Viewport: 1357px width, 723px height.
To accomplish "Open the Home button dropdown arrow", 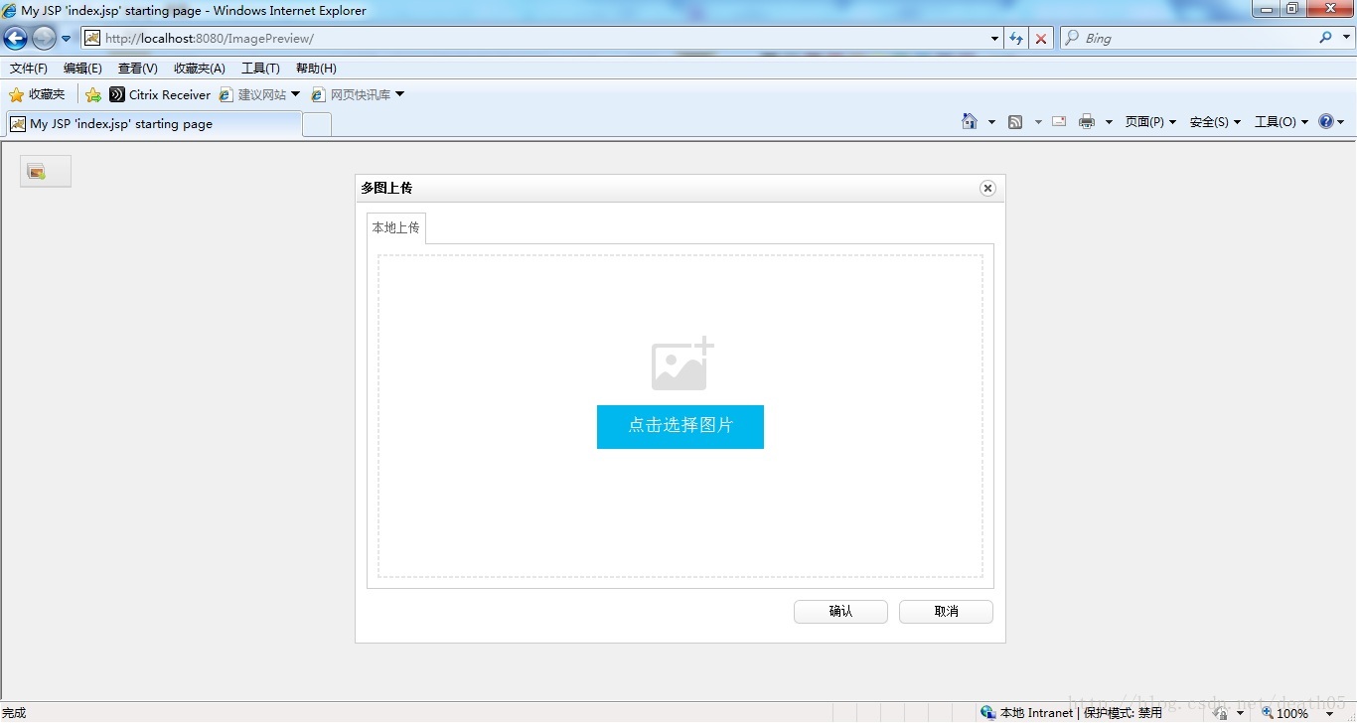I will tap(991, 122).
